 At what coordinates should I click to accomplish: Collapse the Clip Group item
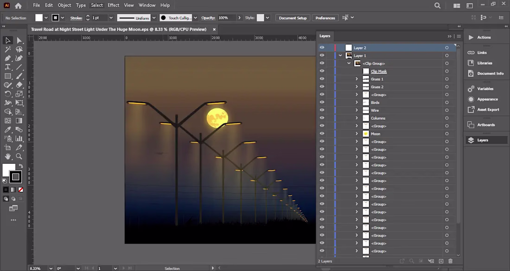click(x=349, y=63)
